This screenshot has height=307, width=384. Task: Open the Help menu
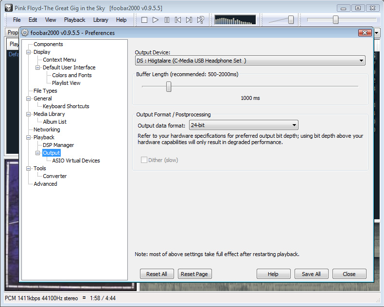(x=121, y=20)
